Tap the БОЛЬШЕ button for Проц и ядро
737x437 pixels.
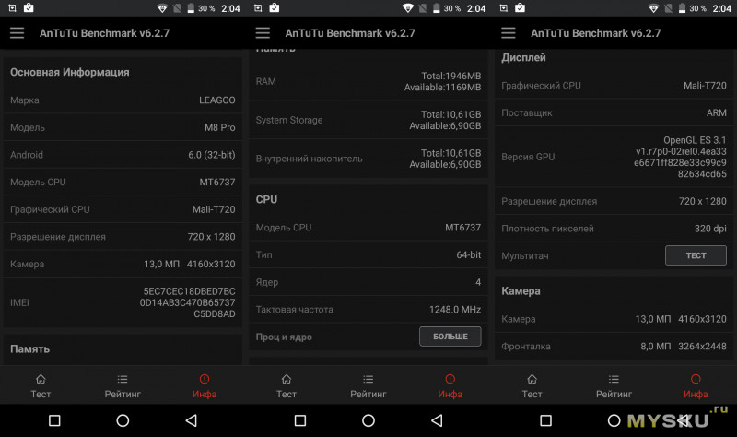tap(450, 337)
